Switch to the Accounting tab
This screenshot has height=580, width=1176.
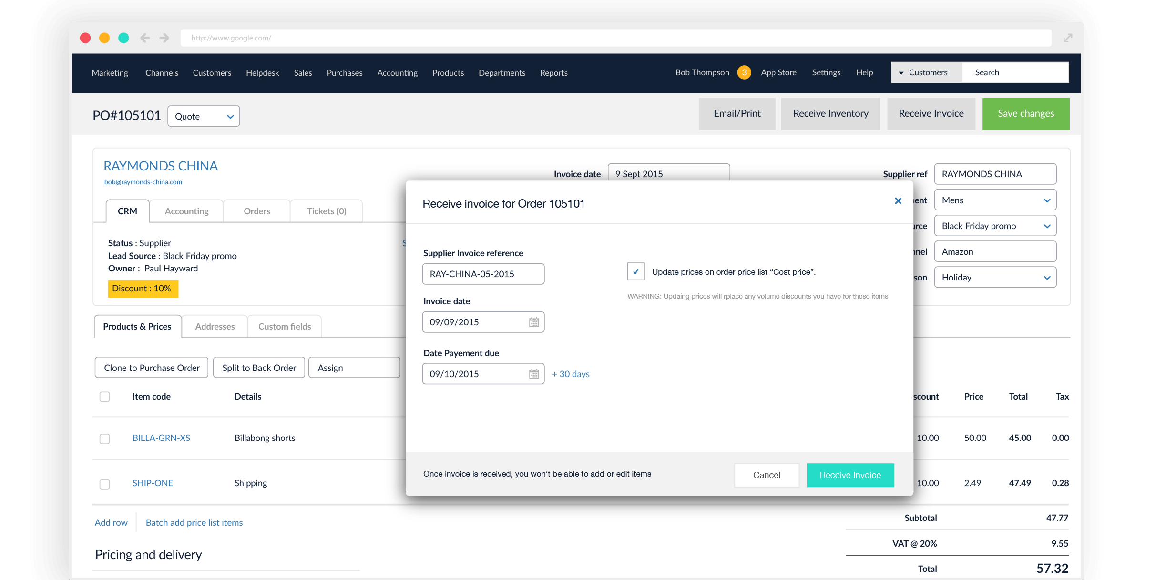[x=186, y=210]
